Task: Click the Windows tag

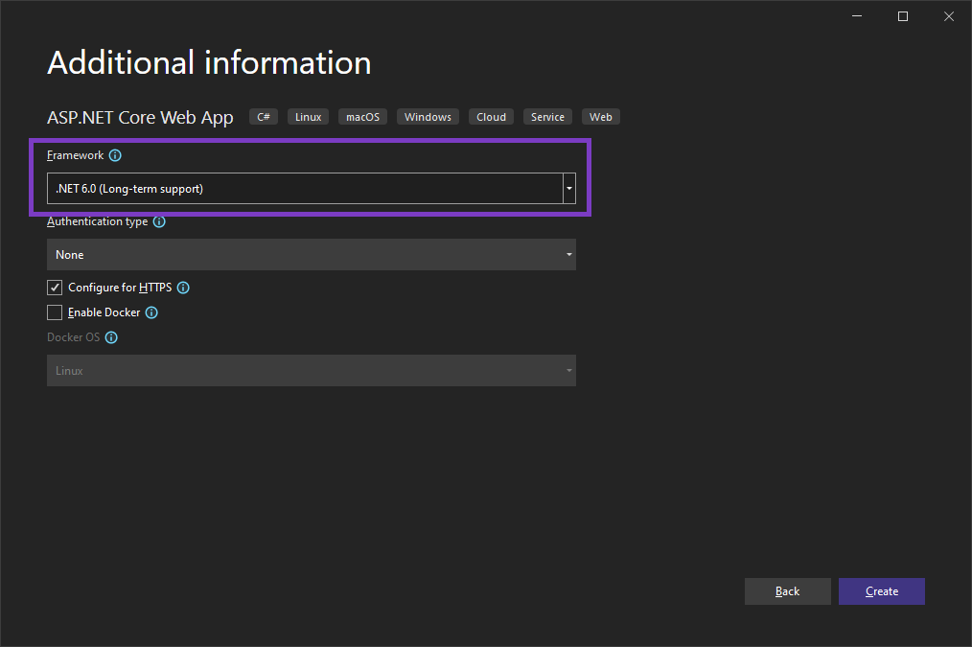Action: pos(428,117)
